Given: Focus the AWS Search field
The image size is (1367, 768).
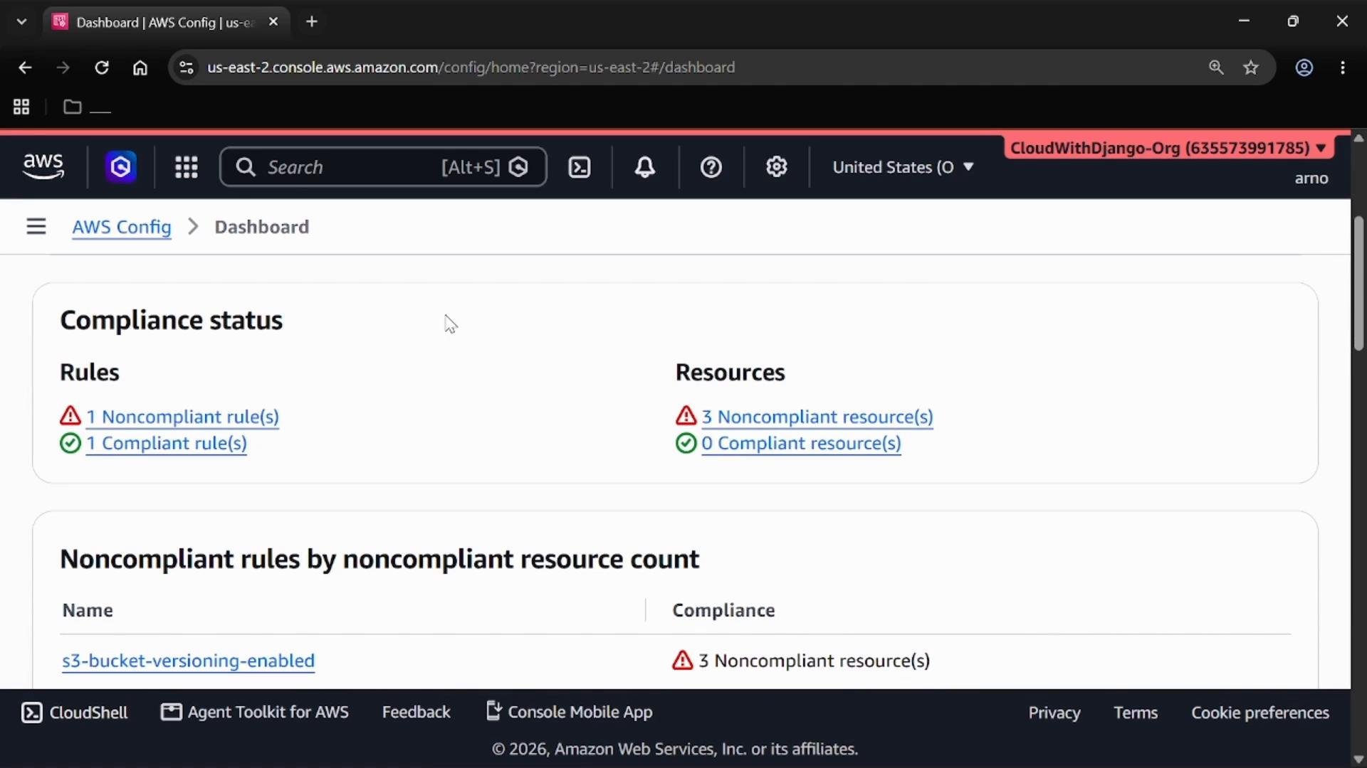Looking at the screenshot, I should pyautogui.click(x=383, y=167).
